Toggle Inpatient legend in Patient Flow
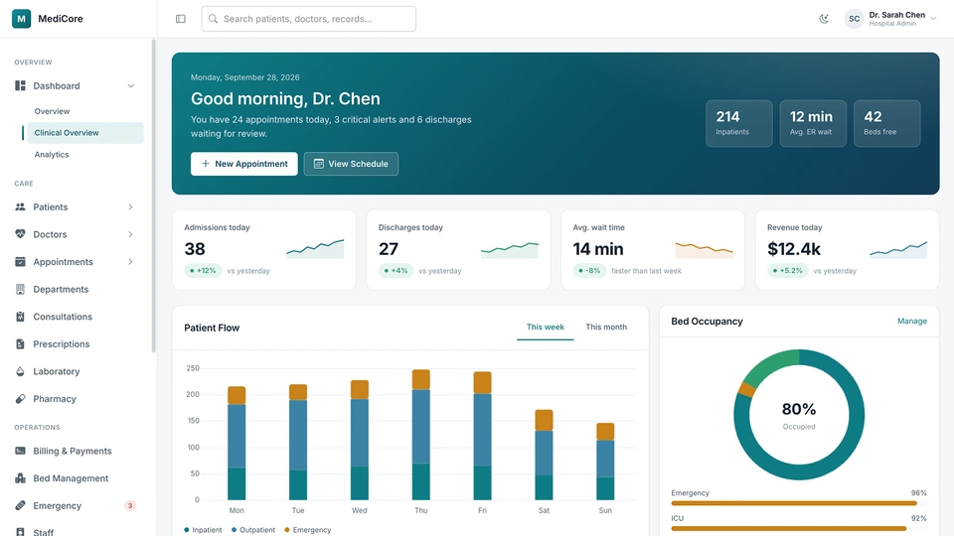Viewport: 954px width, 536px height. coord(203,530)
